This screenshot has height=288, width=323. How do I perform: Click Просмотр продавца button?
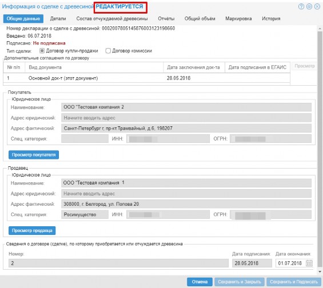(x=32, y=230)
